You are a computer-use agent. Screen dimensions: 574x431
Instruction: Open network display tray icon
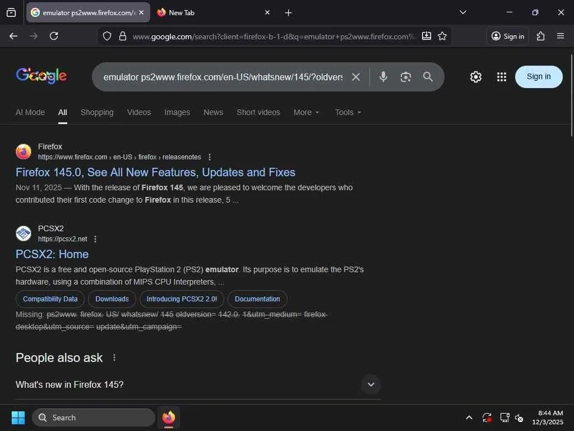coord(505,418)
